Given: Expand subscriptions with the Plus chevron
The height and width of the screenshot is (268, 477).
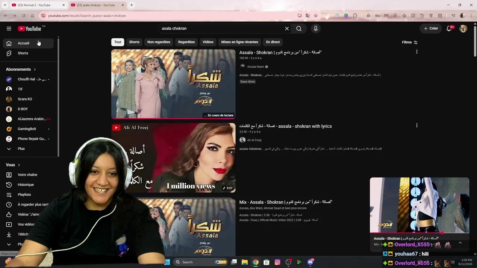Looking at the screenshot, I should 9,149.
